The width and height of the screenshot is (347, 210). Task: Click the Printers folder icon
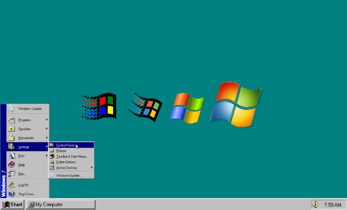click(x=52, y=151)
